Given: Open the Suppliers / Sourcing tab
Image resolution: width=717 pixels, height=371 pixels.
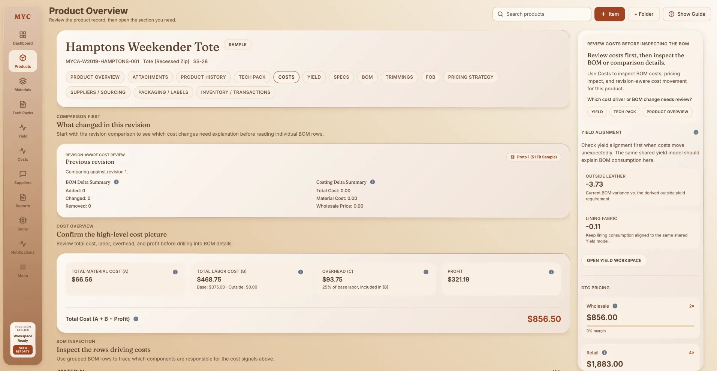Looking at the screenshot, I should pyautogui.click(x=98, y=92).
